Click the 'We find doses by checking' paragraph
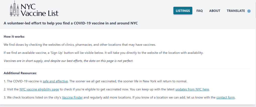The height and width of the screenshot is (107, 256). (x=80, y=45)
